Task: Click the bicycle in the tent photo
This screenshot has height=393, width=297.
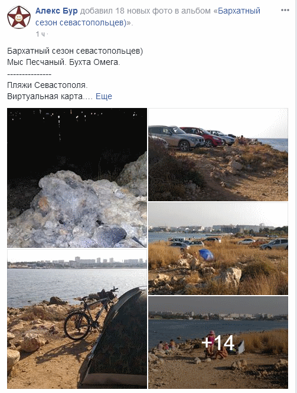Action: 90,313
